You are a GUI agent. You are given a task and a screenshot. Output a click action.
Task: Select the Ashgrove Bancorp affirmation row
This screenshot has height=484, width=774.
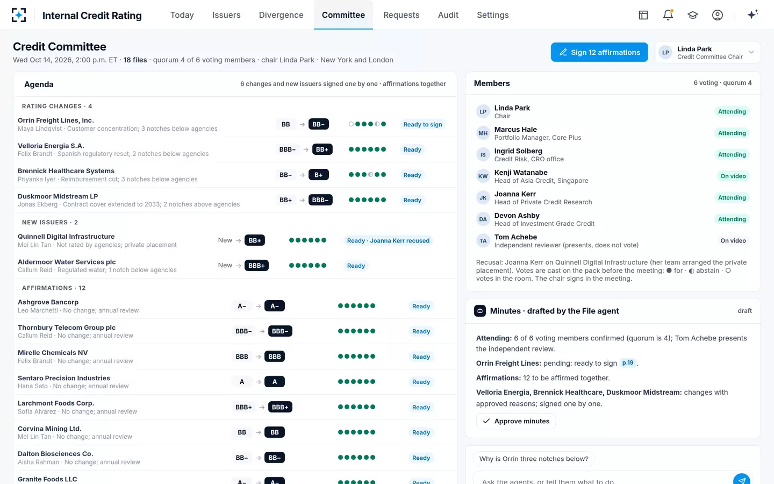(235, 306)
